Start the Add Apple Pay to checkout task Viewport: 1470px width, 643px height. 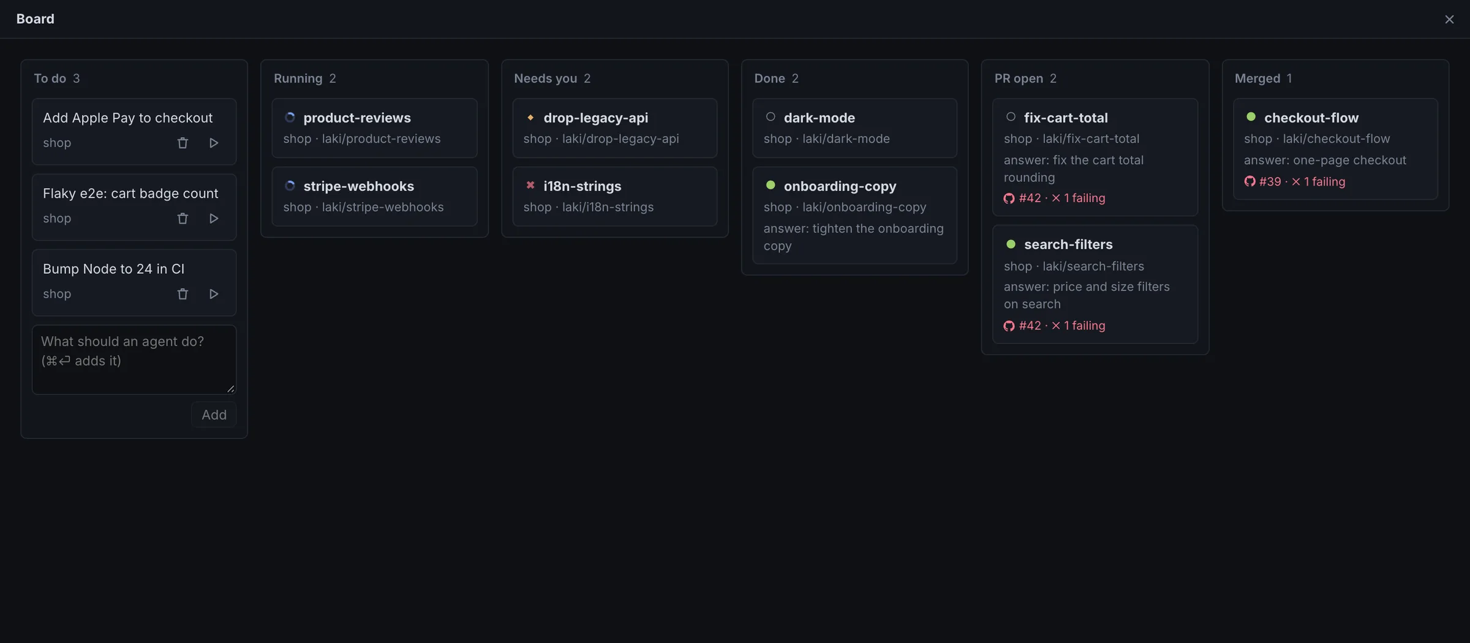pos(214,143)
